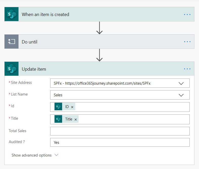The image size is (199, 169).
Task: Click the Show advanced options link
Action: (x=32, y=155)
